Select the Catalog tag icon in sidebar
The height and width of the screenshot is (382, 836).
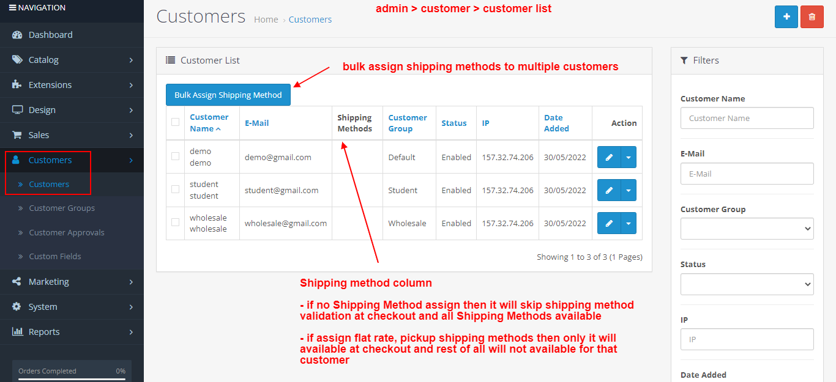pos(17,59)
